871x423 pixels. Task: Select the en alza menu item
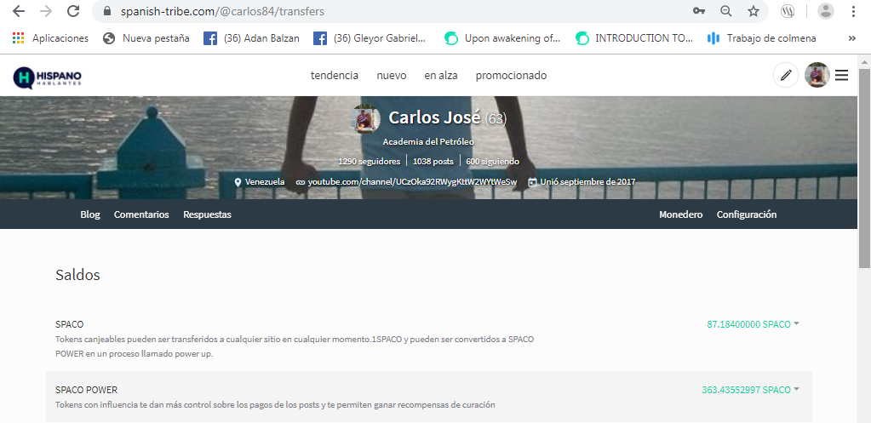[441, 76]
